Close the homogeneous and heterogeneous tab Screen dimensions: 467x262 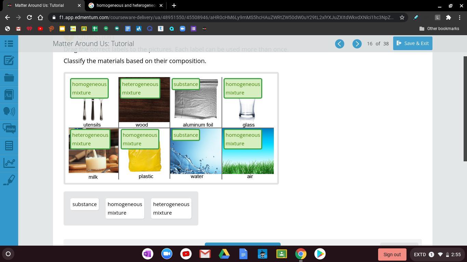point(161,5)
